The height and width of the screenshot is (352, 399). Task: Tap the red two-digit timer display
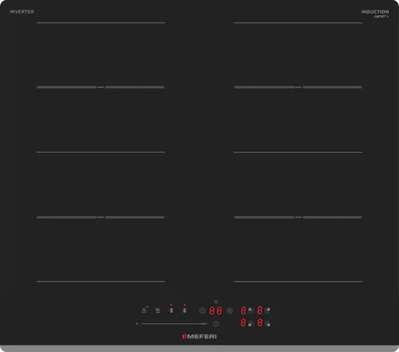pos(216,310)
